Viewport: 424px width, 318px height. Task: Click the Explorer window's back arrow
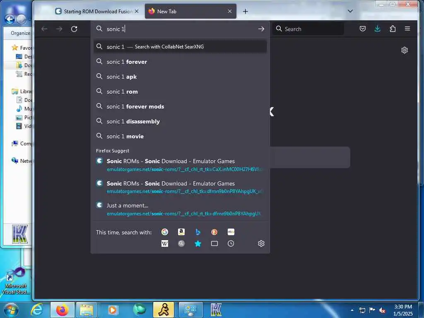(10, 19)
